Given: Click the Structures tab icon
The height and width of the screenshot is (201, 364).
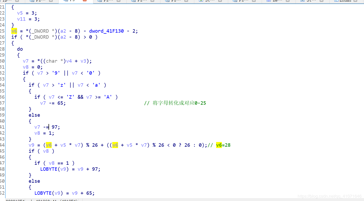Looking at the screenshot, I should [x=302, y=1].
